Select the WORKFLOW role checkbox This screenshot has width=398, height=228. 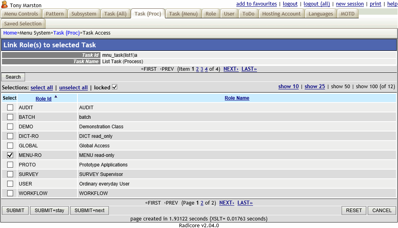10,193
